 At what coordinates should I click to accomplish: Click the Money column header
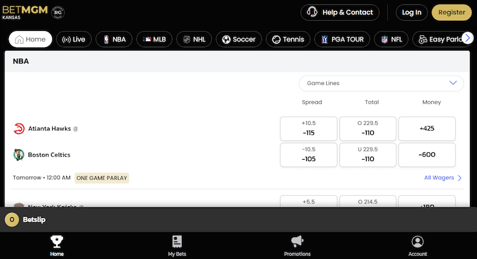click(x=431, y=102)
